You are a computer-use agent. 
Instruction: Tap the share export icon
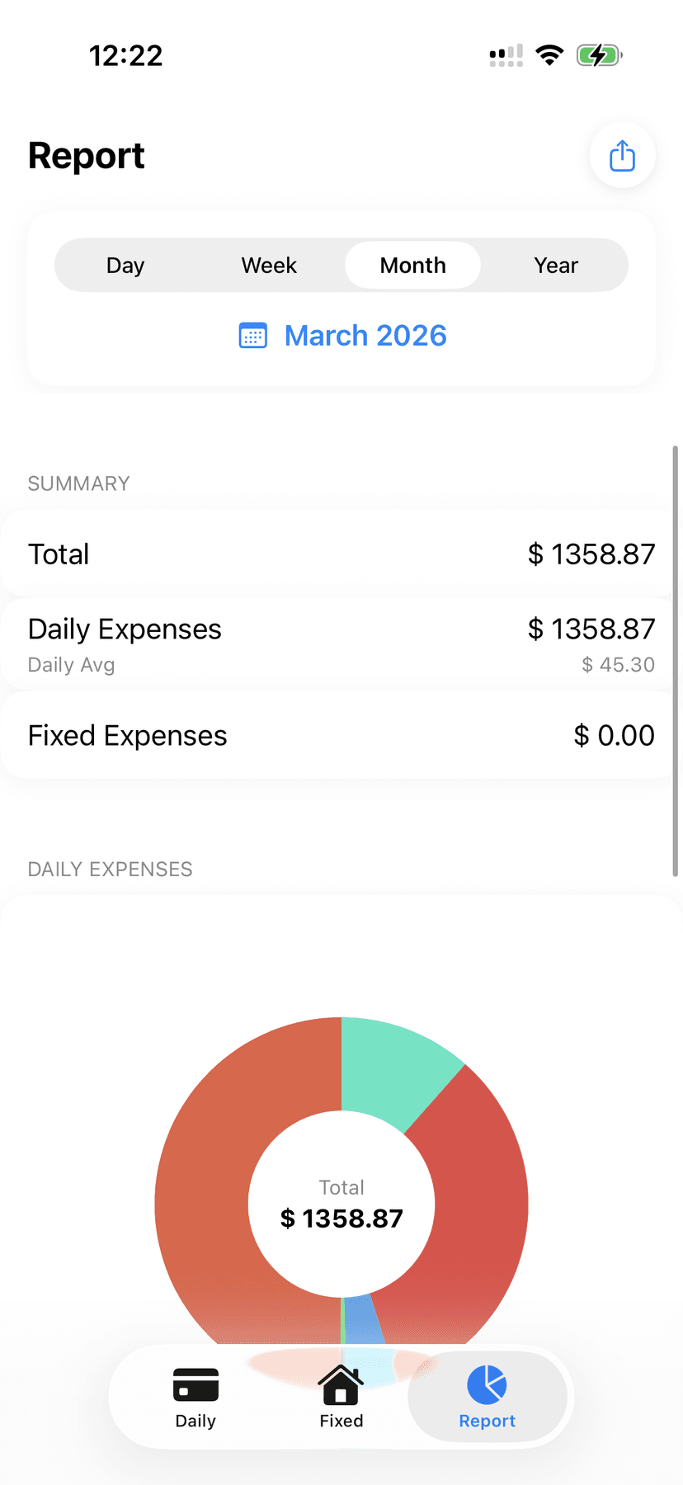point(622,156)
